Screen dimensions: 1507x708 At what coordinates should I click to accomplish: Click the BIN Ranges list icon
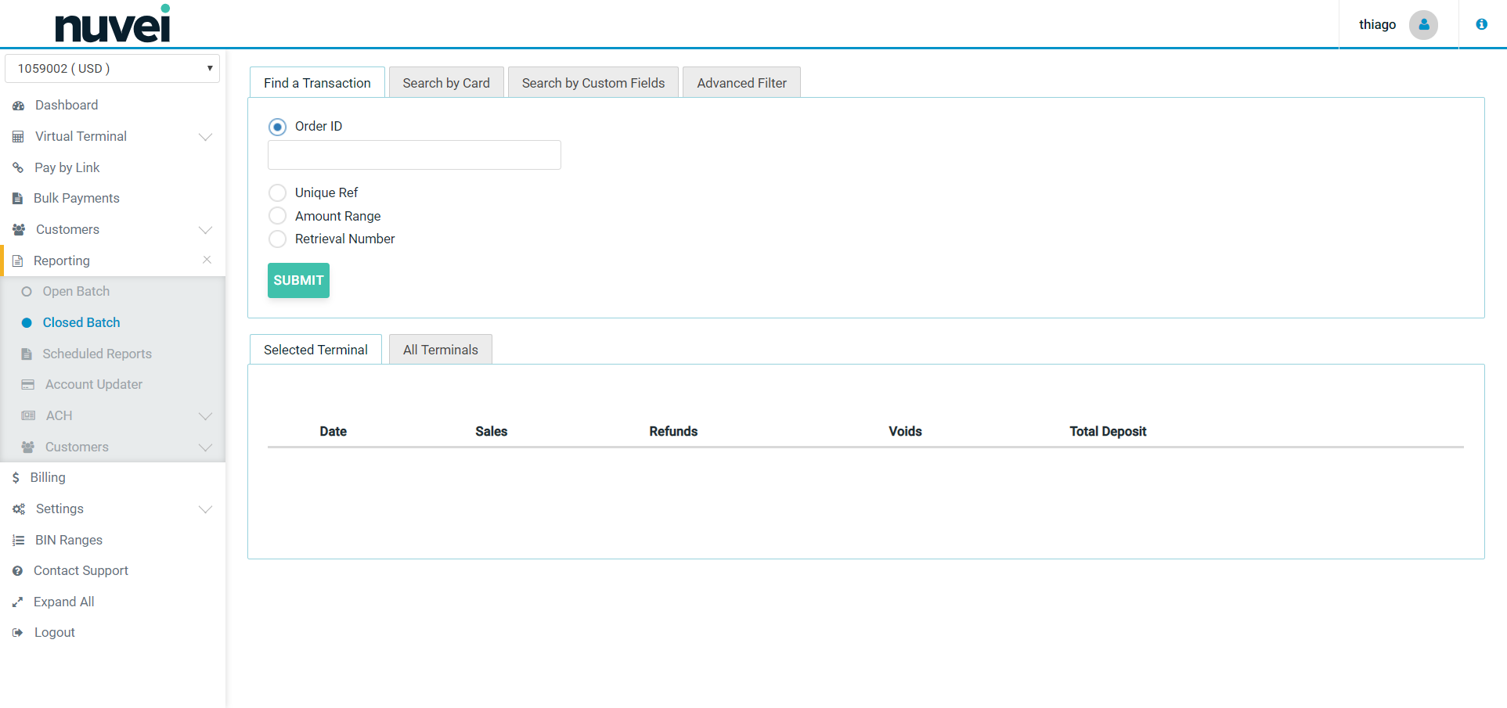pos(18,540)
